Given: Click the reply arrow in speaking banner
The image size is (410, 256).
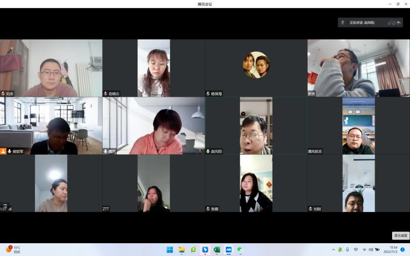Looking at the screenshot, I should tap(398, 23).
